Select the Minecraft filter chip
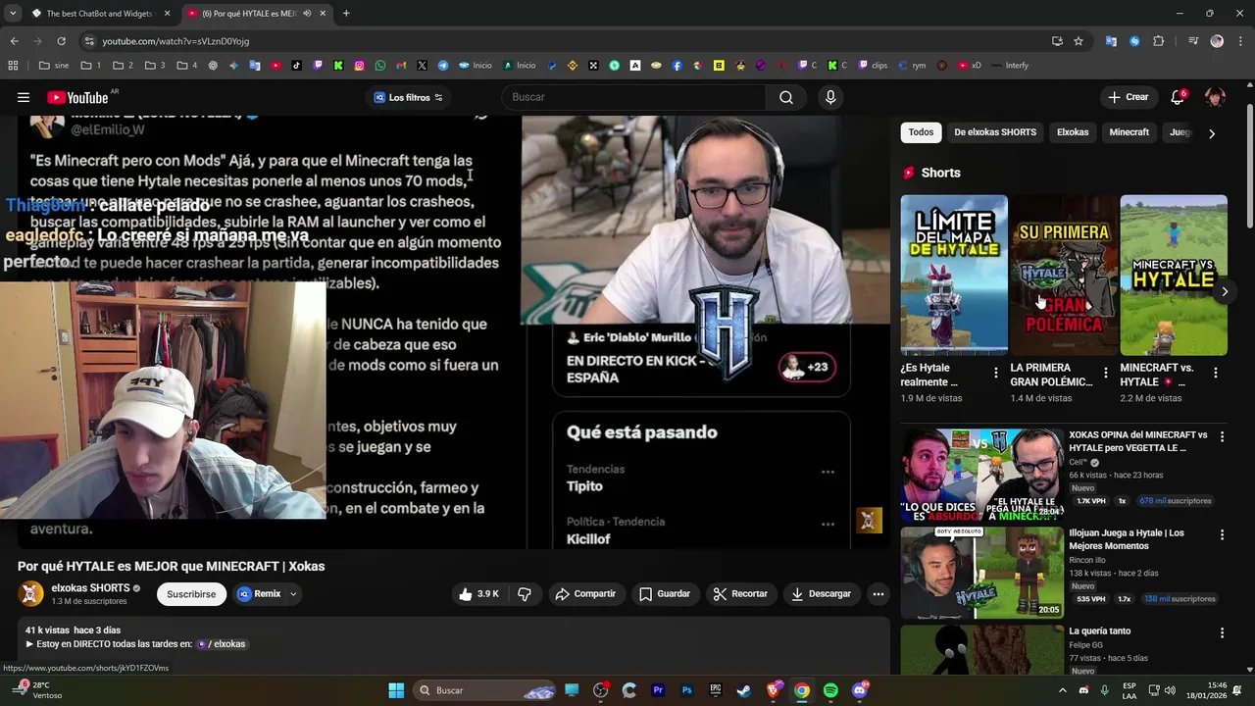The height and width of the screenshot is (706, 1255). (x=1129, y=132)
